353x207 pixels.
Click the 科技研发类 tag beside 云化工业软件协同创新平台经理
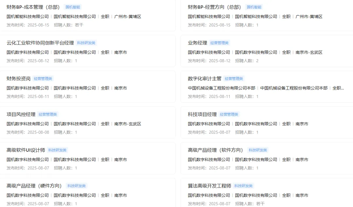tap(86, 43)
